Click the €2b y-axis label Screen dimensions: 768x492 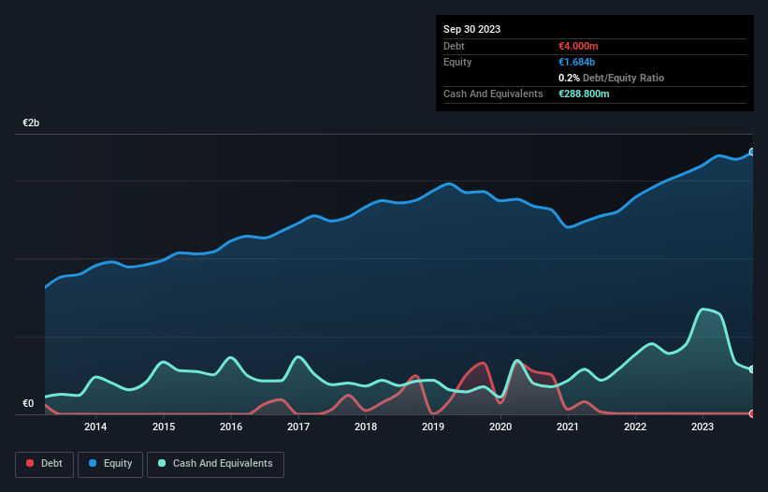pos(32,123)
